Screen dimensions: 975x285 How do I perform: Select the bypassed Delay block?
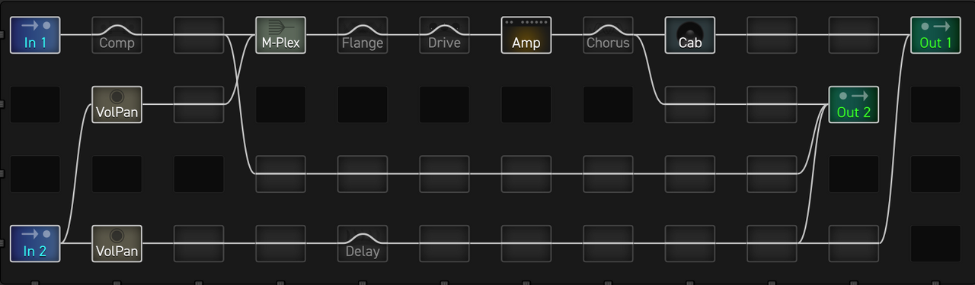coord(363,243)
